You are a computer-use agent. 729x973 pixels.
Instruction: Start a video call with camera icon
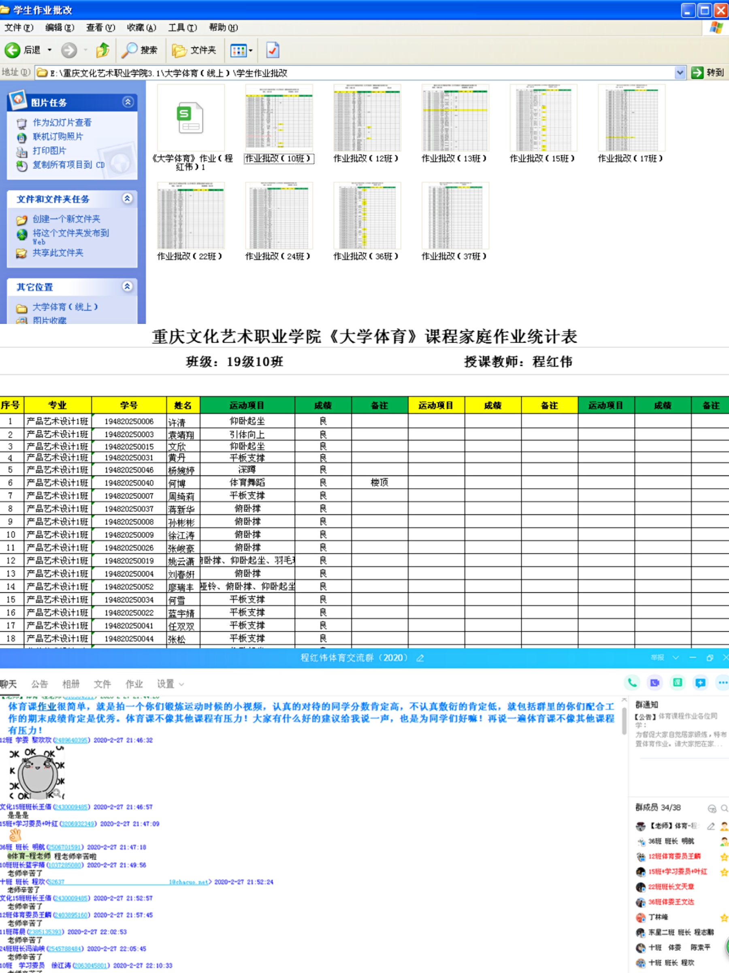click(655, 683)
